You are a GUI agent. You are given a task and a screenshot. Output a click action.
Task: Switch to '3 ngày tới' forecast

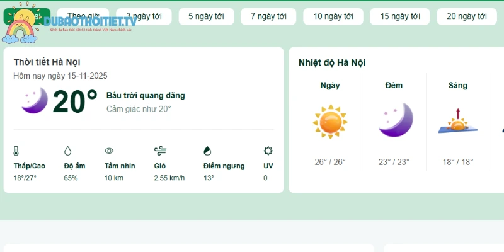[144, 16]
